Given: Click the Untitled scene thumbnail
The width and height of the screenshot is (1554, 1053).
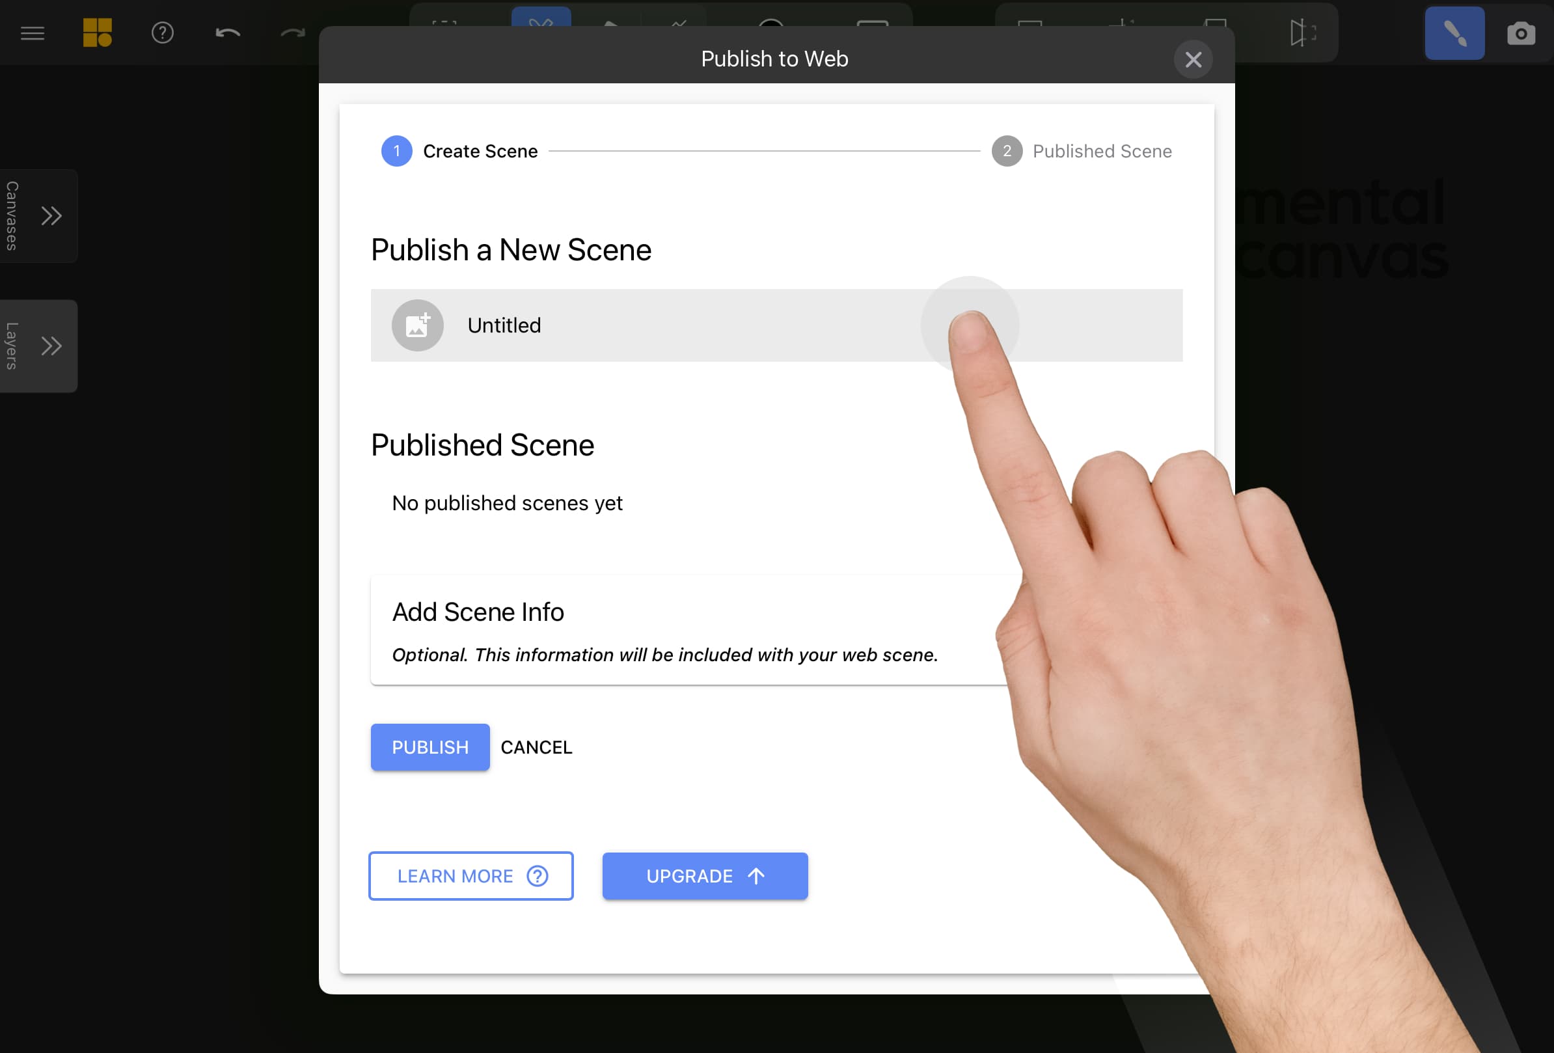Looking at the screenshot, I should point(417,325).
